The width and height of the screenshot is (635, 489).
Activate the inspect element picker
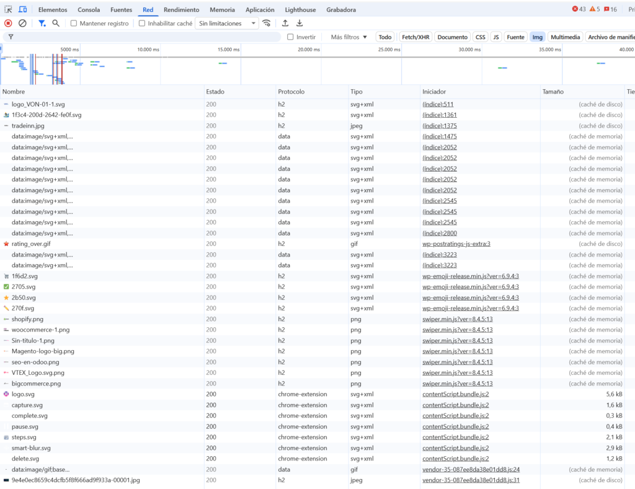[9, 9]
